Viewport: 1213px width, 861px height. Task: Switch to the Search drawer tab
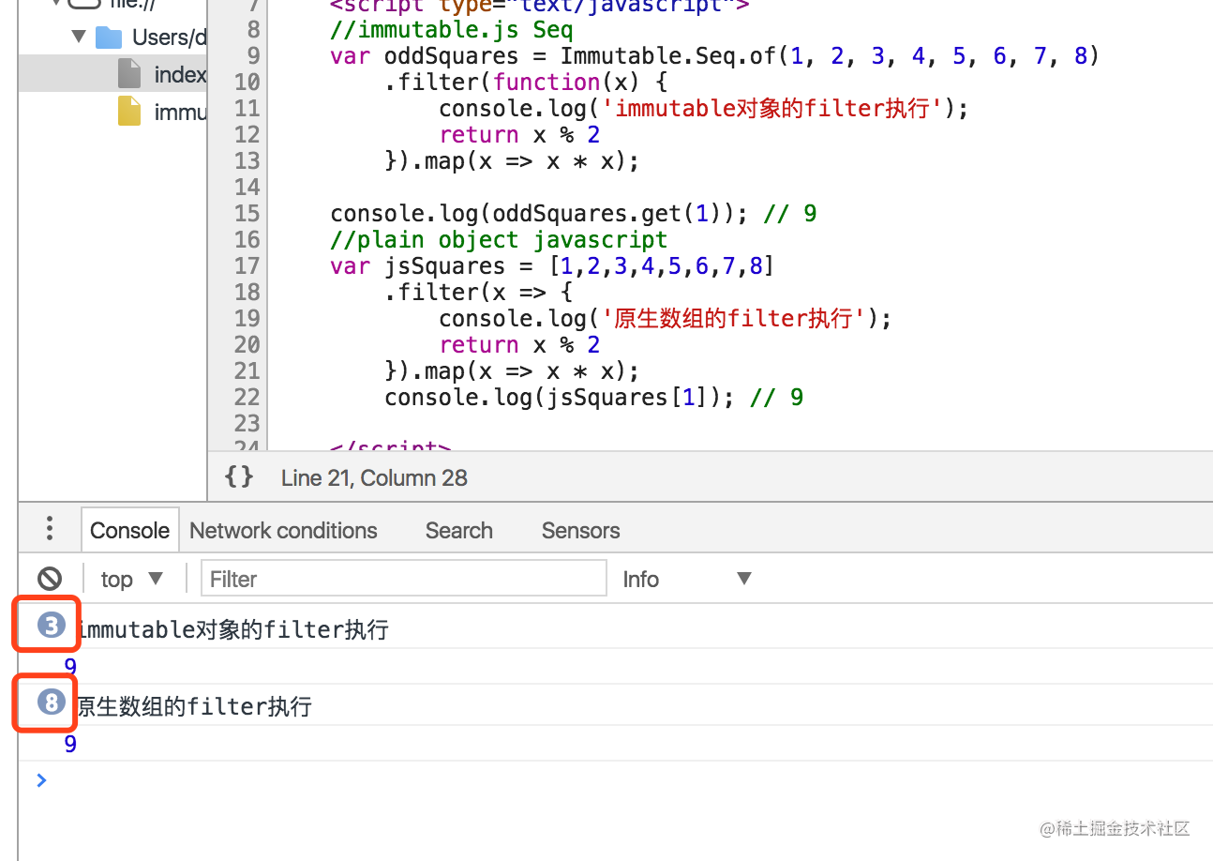458,531
